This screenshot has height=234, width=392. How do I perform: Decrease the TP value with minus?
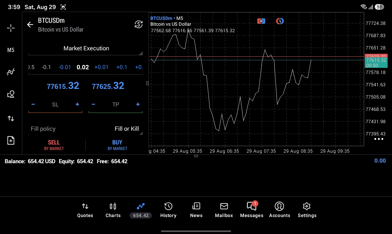coord(93,104)
